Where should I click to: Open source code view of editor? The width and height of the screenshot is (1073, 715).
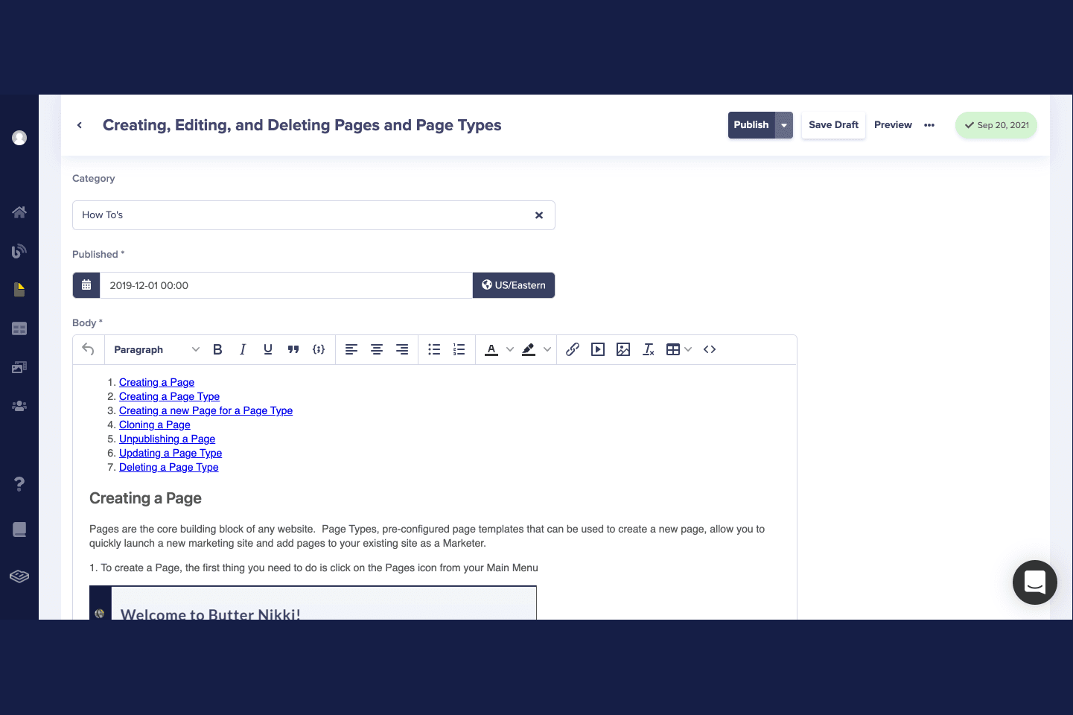(710, 349)
